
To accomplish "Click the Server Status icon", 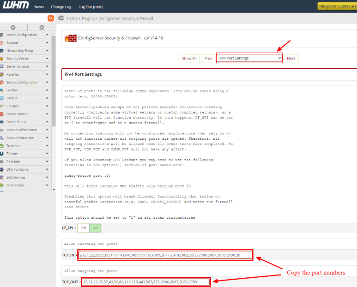I will pyautogui.click(x=2, y=122).
